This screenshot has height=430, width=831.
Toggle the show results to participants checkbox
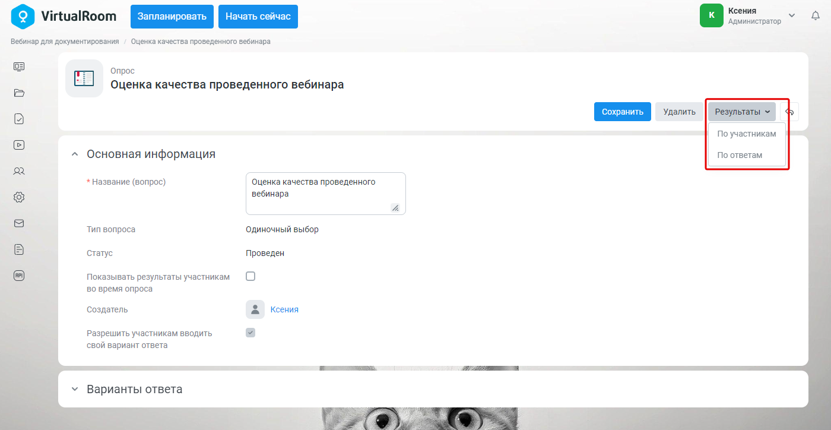point(250,276)
